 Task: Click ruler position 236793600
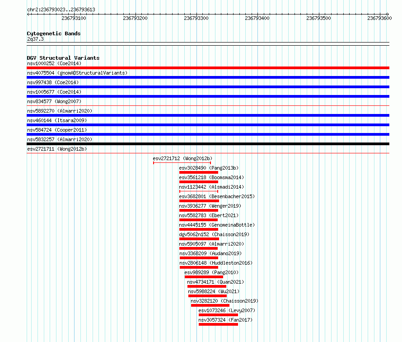tap(379, 18)
